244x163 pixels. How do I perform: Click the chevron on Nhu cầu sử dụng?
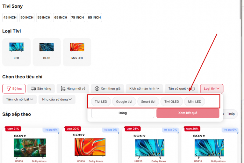click(x=70, y=99)
